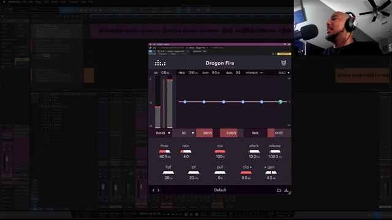This screenshot has height=220, width=392.
Task: Click the 100.0 ms release value
Action: 275,156
